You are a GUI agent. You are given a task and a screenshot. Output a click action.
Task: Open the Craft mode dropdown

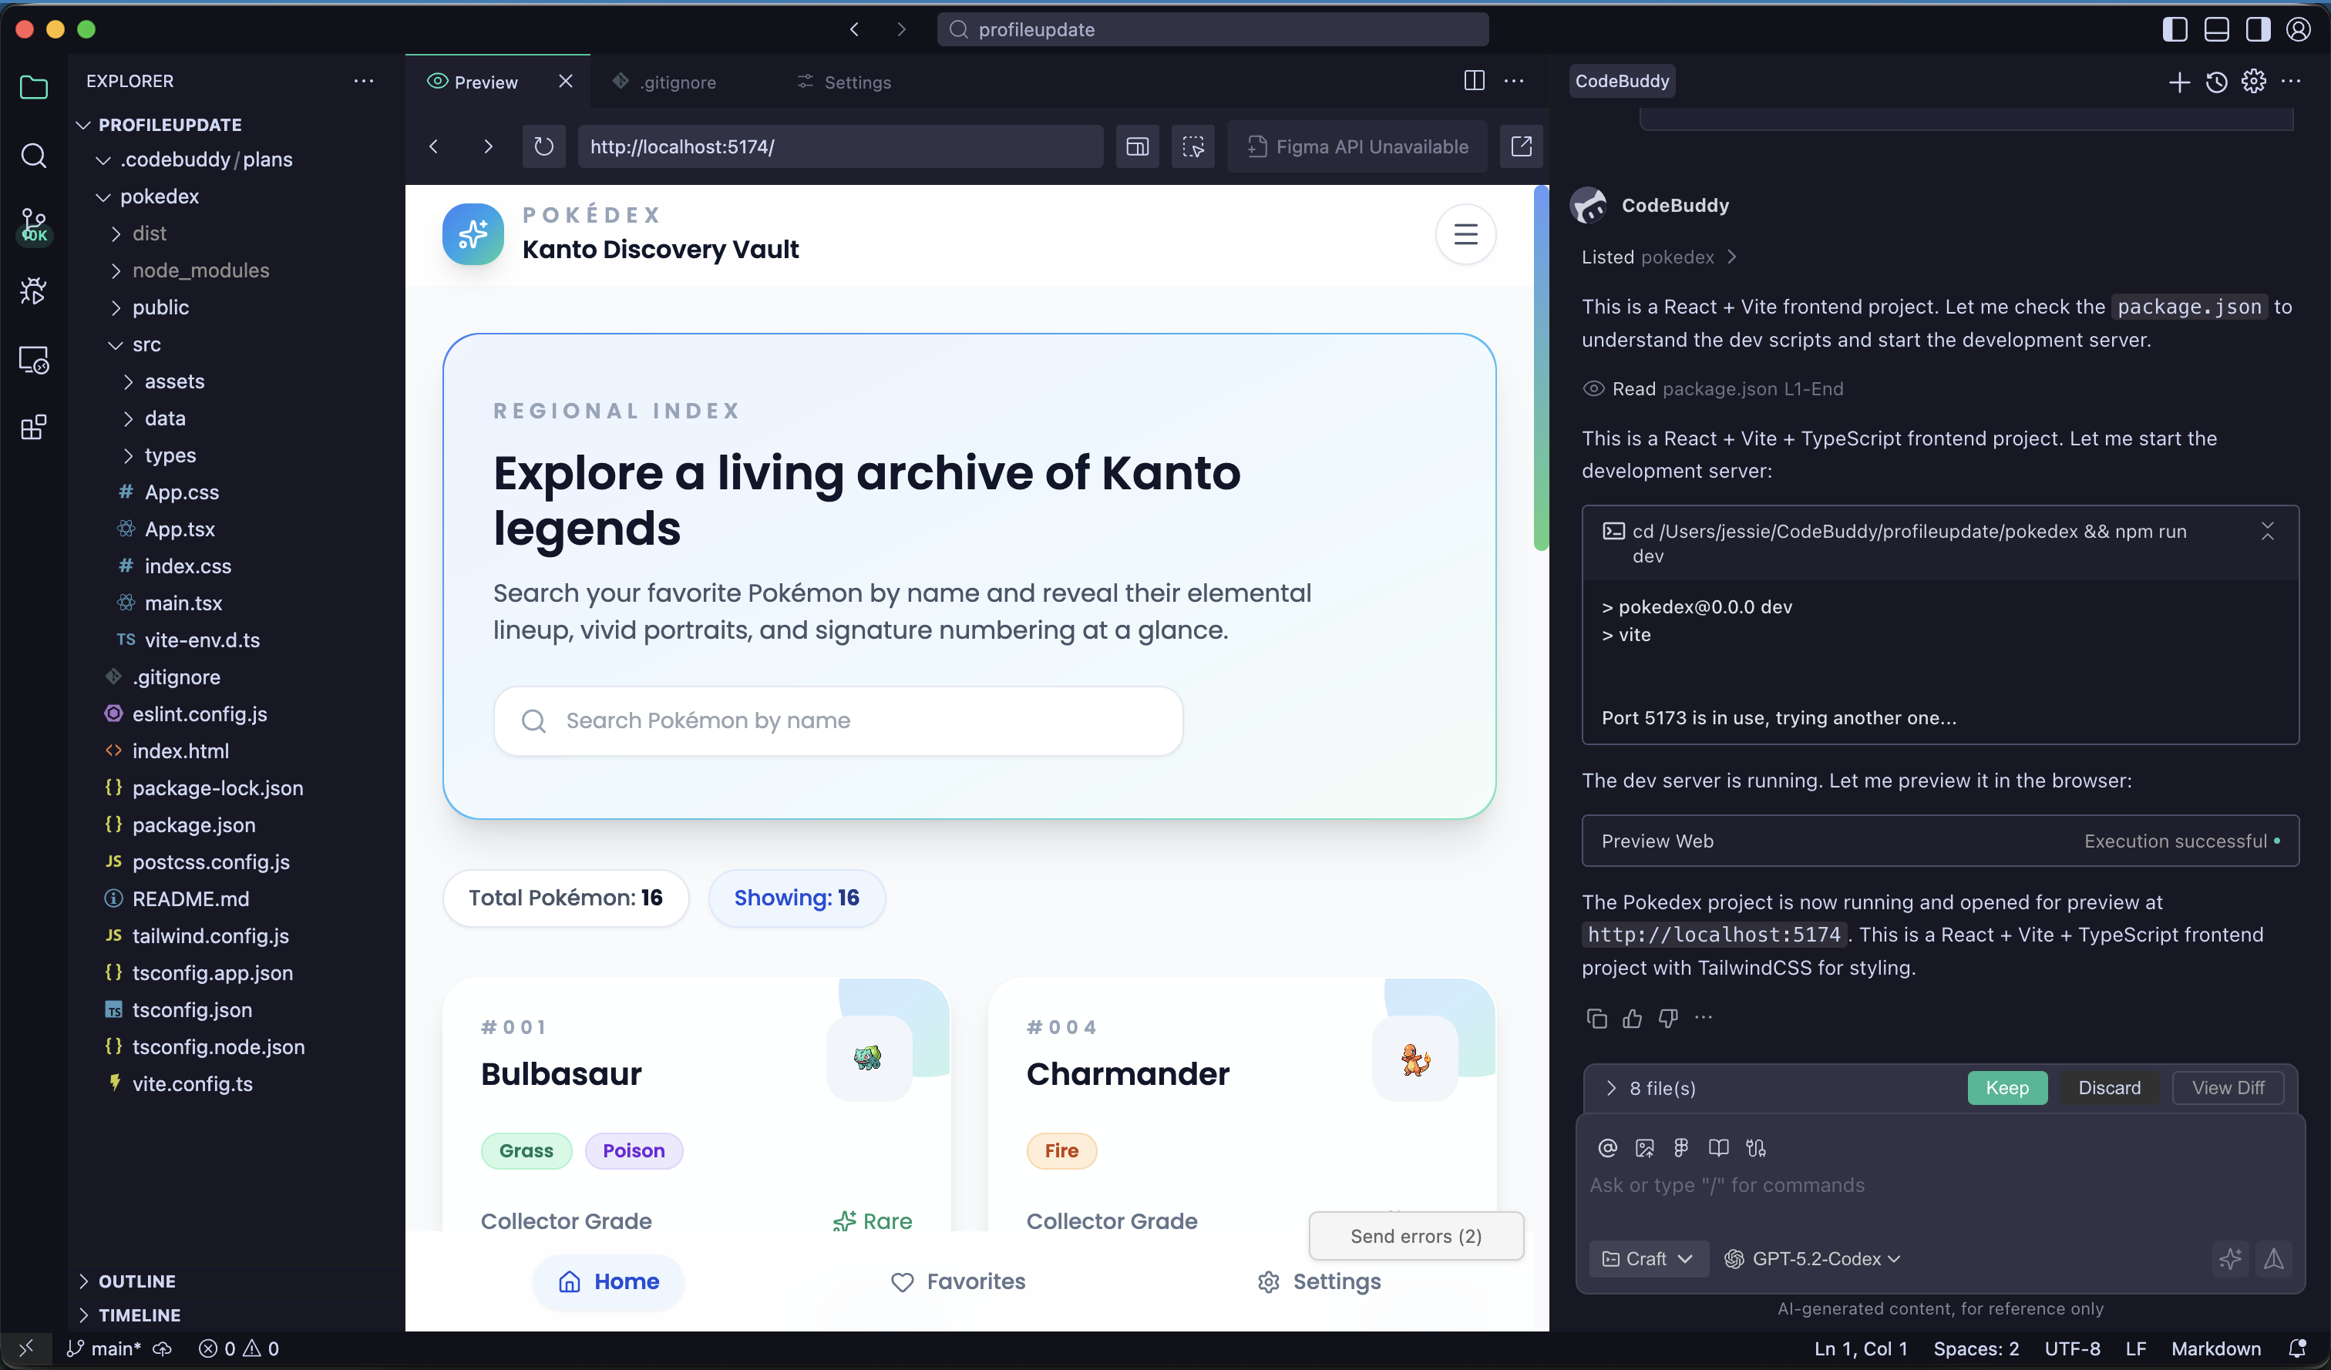coord(1647,1258)
